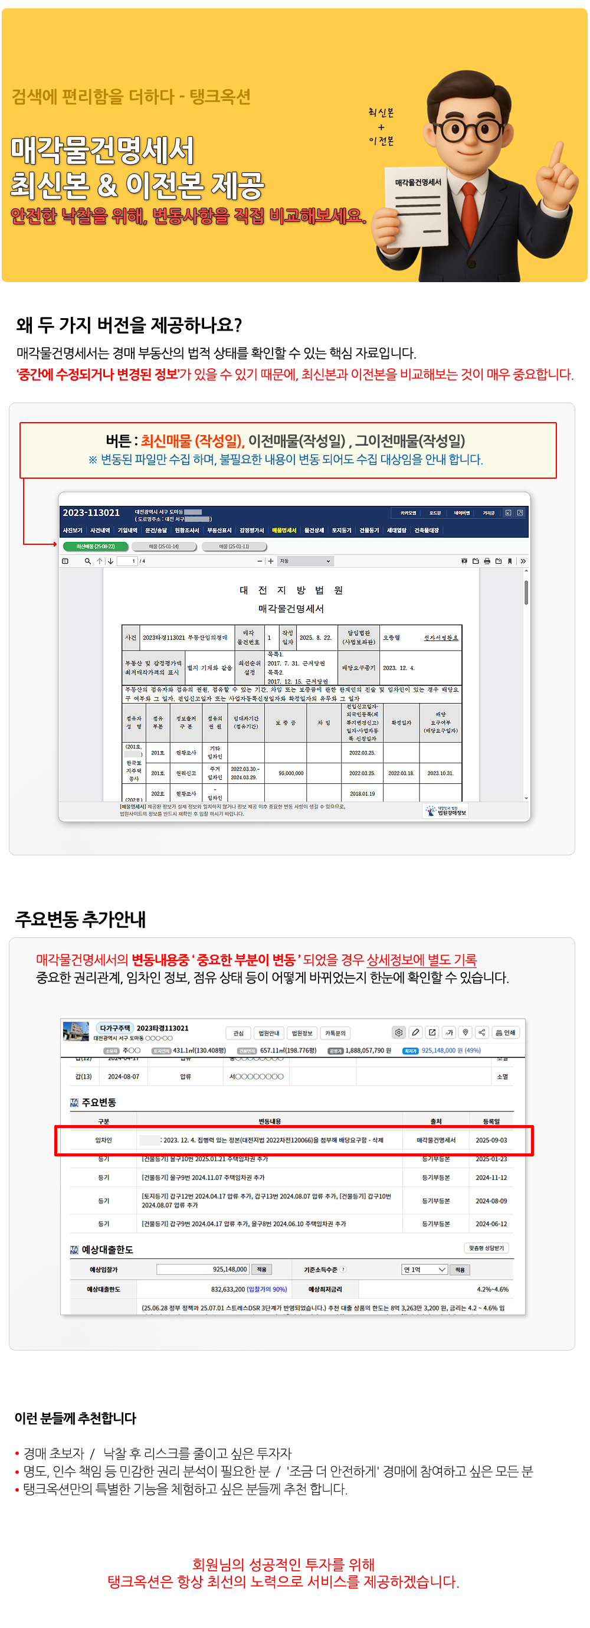Click 적용 next to the 연 1억 dropdown
The width and height of the screenshot is (590, 1628).
(x=460, y=1270)
